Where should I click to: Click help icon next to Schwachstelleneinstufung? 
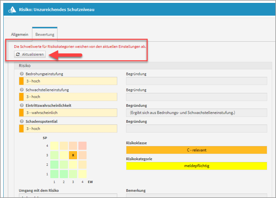point(22,90)
